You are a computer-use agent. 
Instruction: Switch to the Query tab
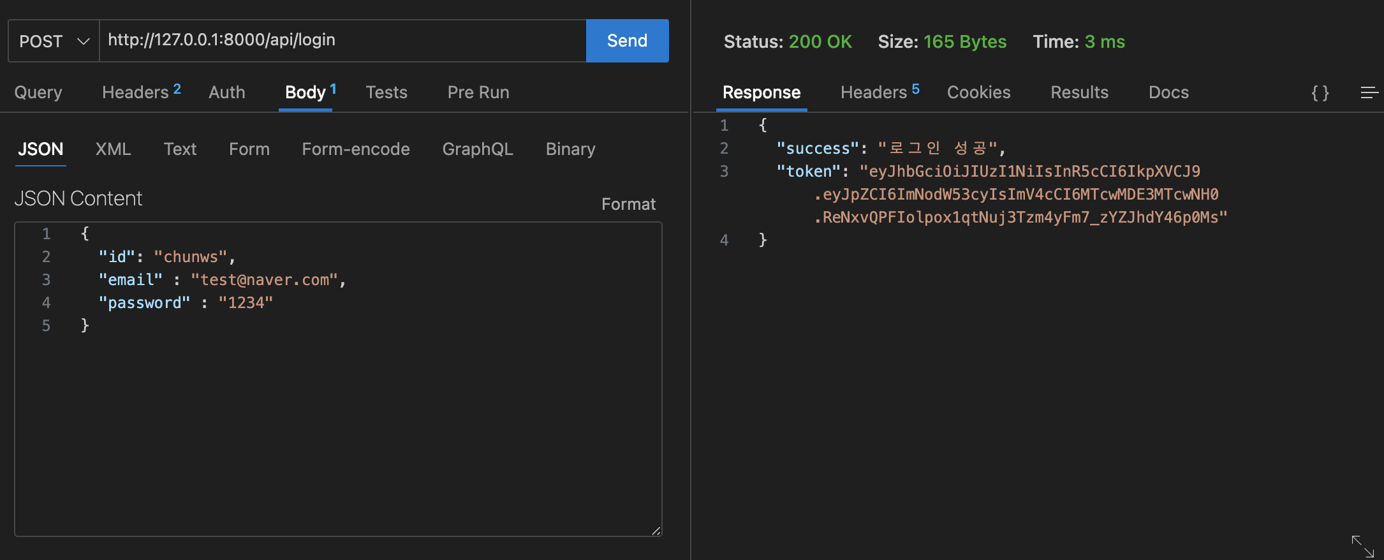pyautogui.click(x=38, y=92)
